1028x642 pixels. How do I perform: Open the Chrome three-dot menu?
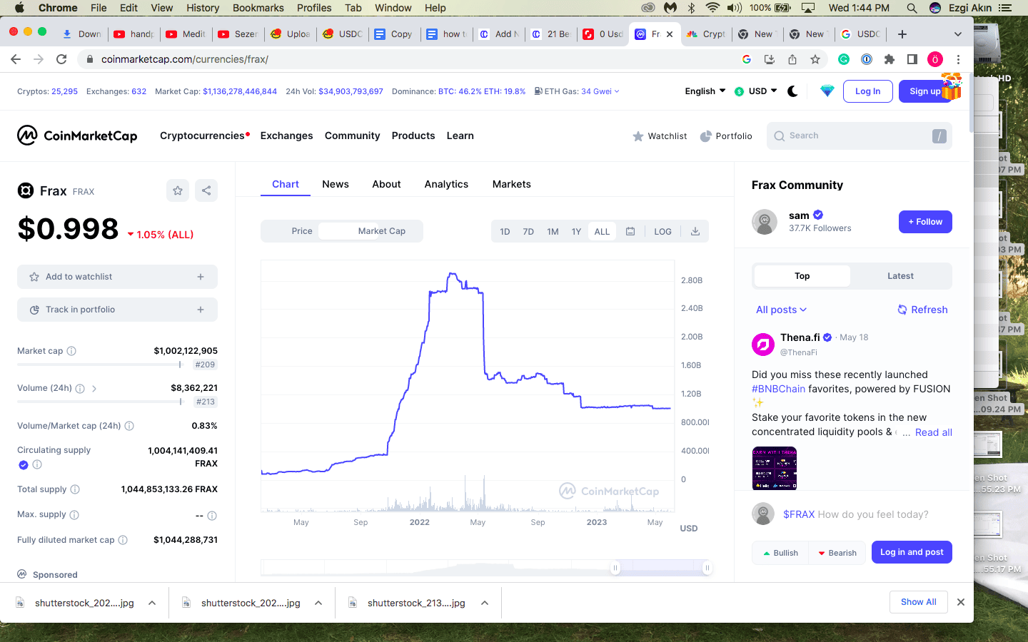coord(959,59)
